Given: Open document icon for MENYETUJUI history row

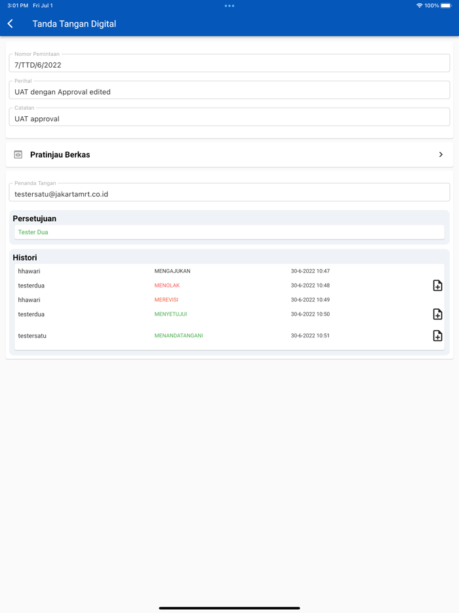Looking at the screenshot, I should [437, 314].
